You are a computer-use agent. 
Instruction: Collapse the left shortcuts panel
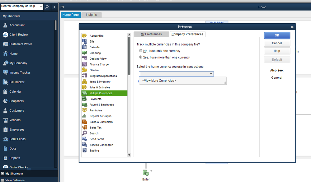[54, 7]
